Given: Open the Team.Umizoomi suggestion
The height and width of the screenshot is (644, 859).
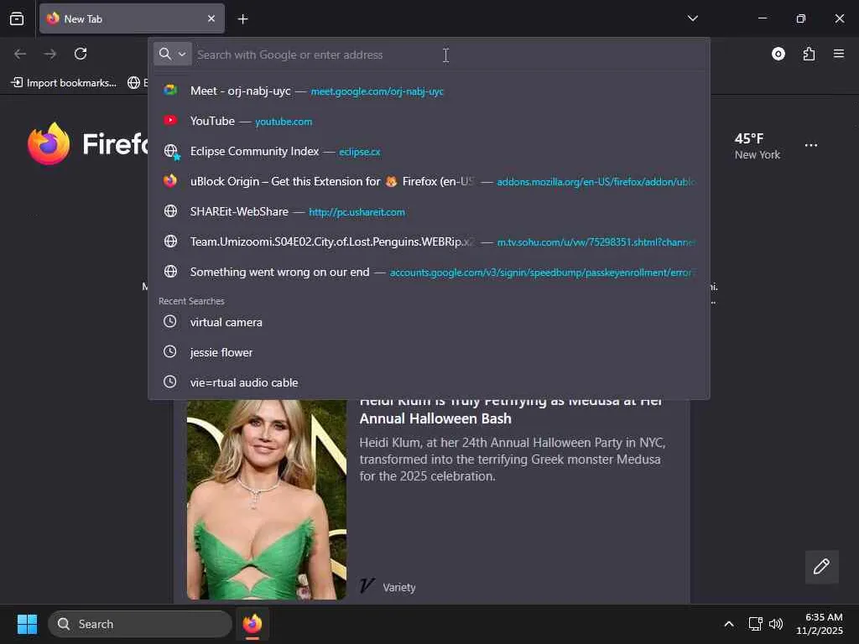Looking at the screenshot, I should click(x=429, y=241).
